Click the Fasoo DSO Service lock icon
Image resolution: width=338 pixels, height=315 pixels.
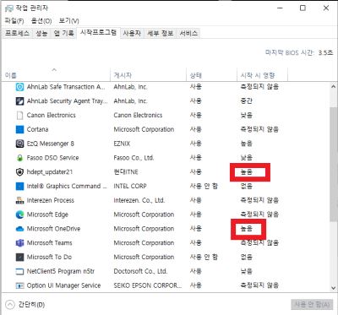(x=19, y=158)
